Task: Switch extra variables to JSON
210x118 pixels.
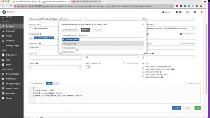Action: (x=55, y=83)
